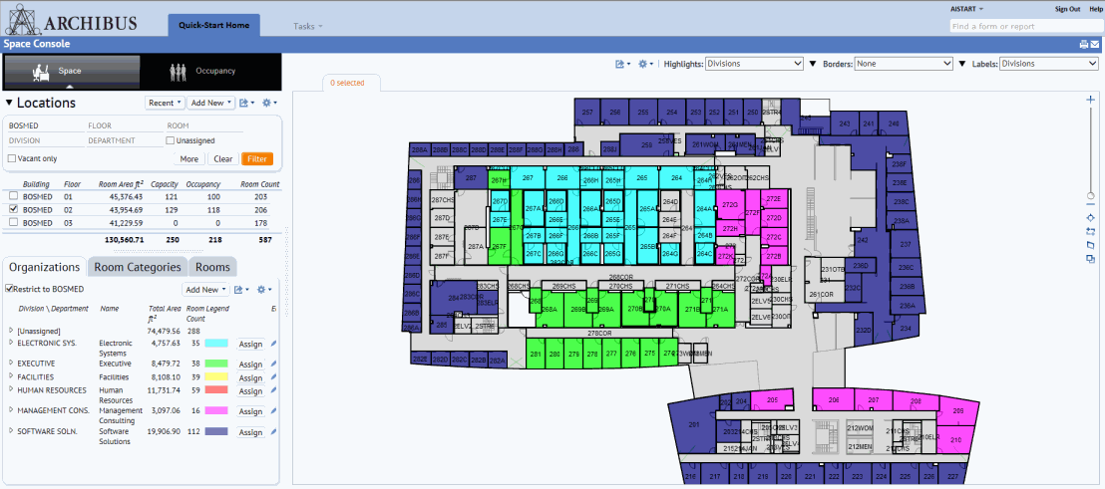This screenshot has width=1105, height=489.
Task: Click Assign for HUMAN RESOURCES
Action: pyautogui.click(x=251, y=391)
